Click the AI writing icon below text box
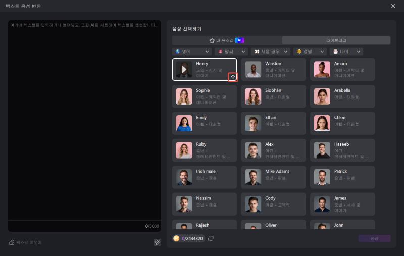The image size is (404, 256). (157, 242)
